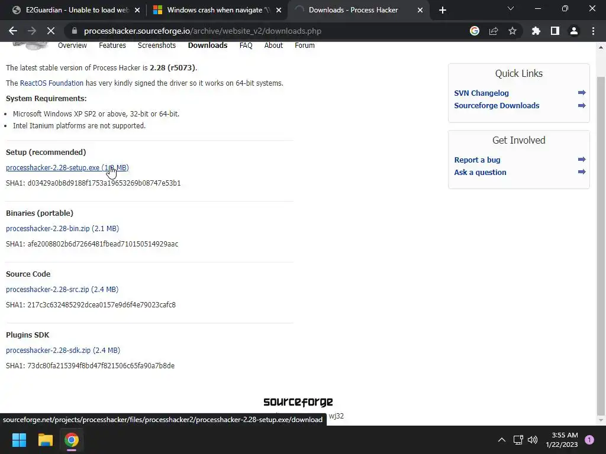Open tab search chevron
This screenshot has width=606, height=454.
(x=511, y=8)
